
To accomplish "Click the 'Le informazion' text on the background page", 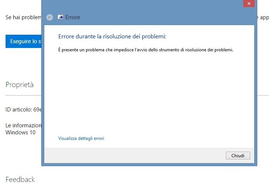I will tap(24, 125).
